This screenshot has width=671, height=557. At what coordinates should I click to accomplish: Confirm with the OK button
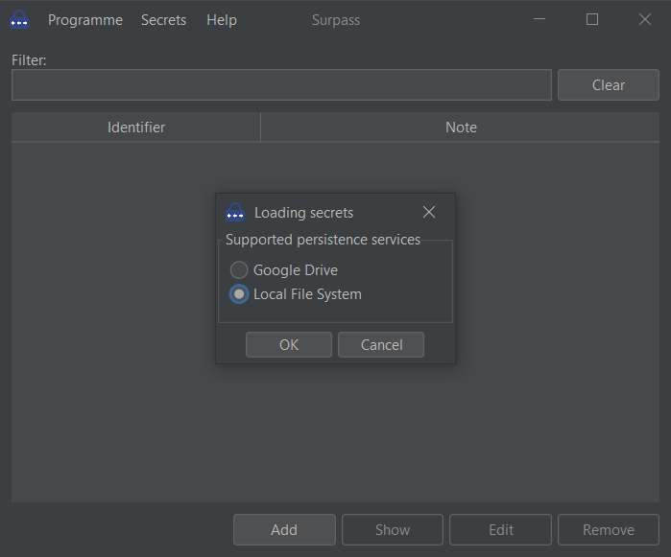289,345
